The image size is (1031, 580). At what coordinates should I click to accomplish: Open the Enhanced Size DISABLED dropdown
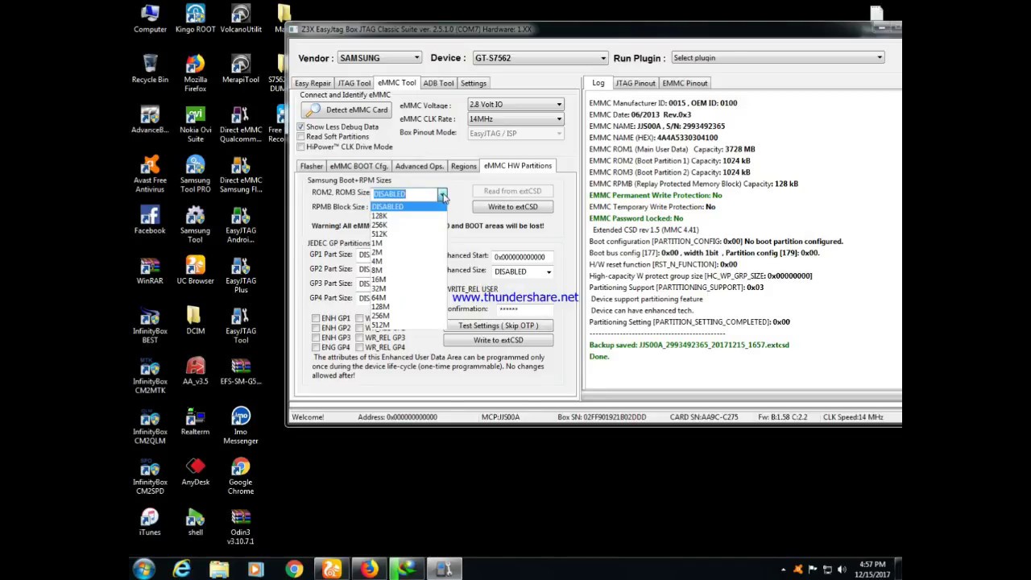click(523, 271)
